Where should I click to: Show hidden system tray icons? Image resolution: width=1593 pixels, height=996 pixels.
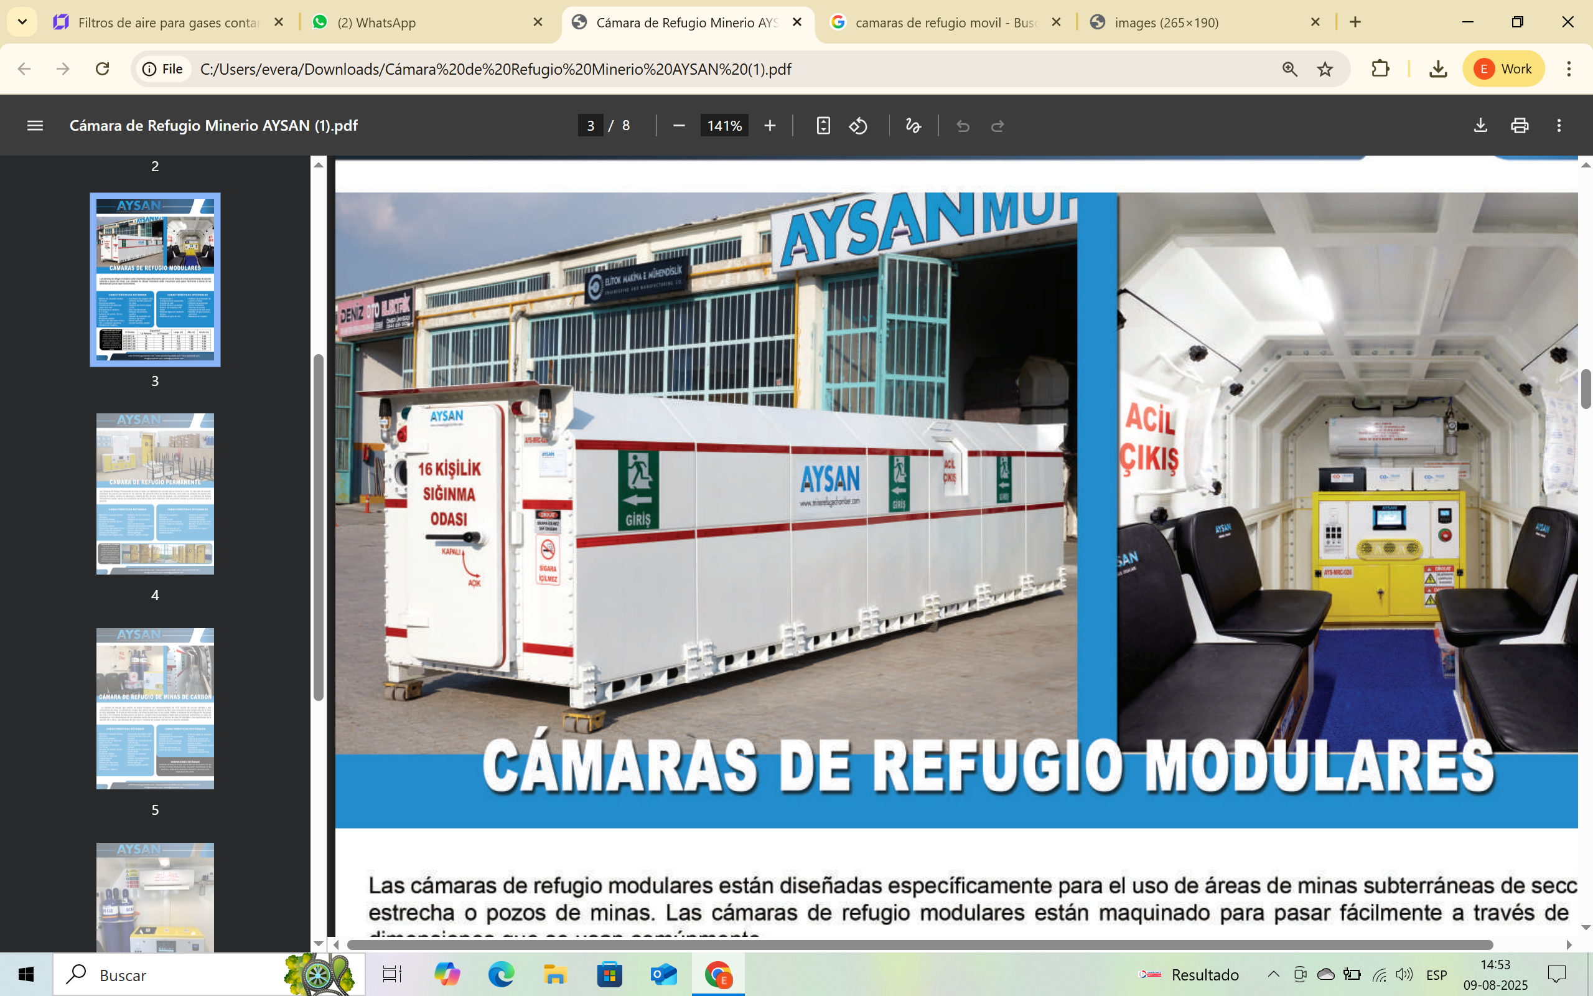tap(1273, 974)
